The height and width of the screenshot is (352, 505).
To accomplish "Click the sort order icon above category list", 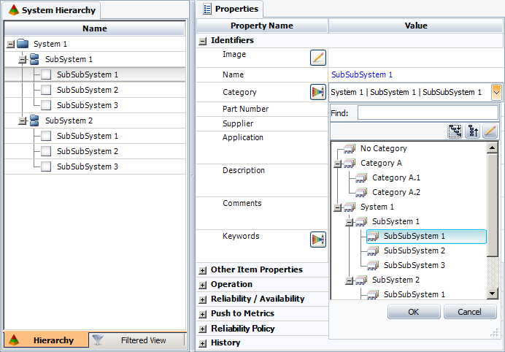I will point(472,131).
